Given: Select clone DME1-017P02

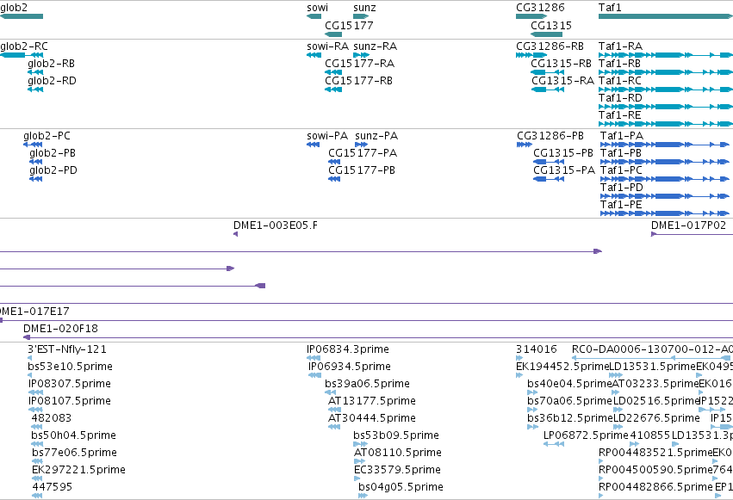Looking at the screenshot, I should 692,234.
